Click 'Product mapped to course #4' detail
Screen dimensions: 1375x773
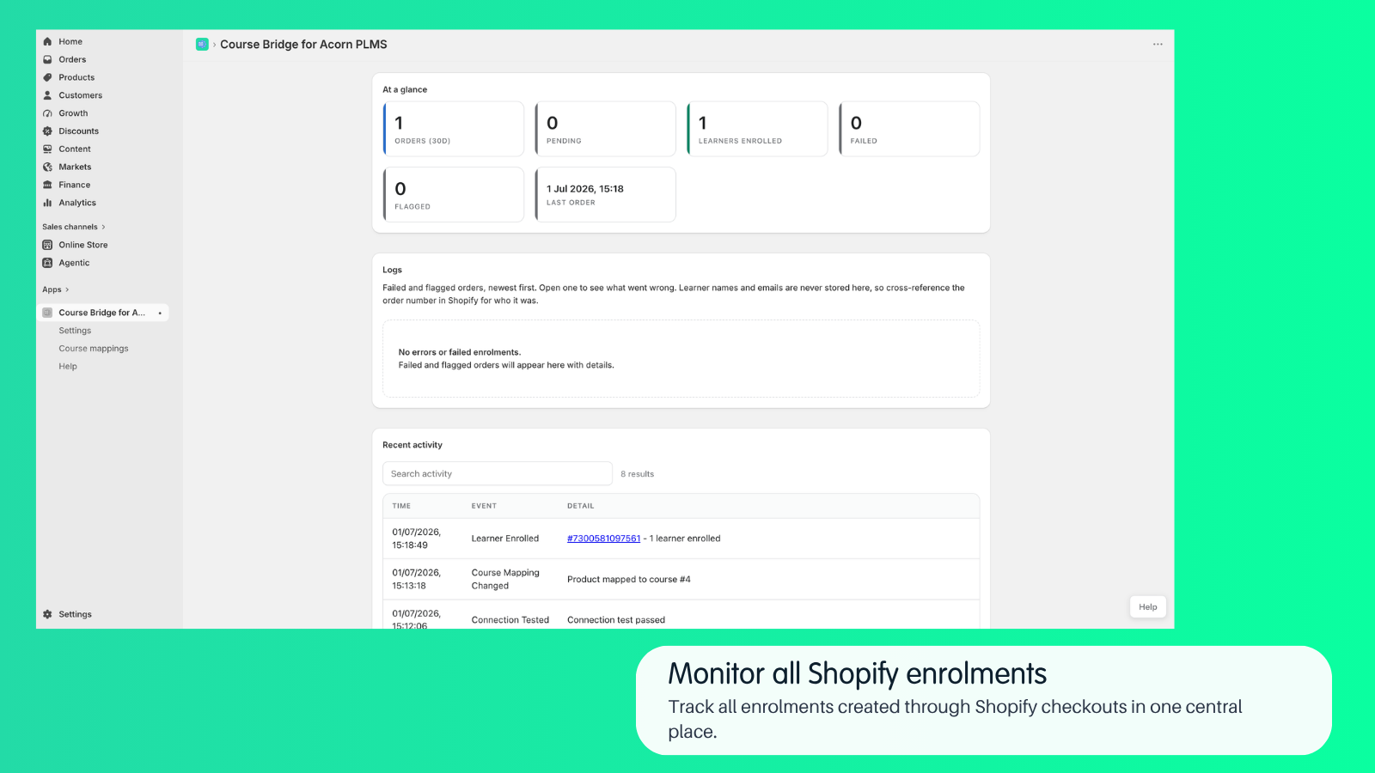click(629, 580)
